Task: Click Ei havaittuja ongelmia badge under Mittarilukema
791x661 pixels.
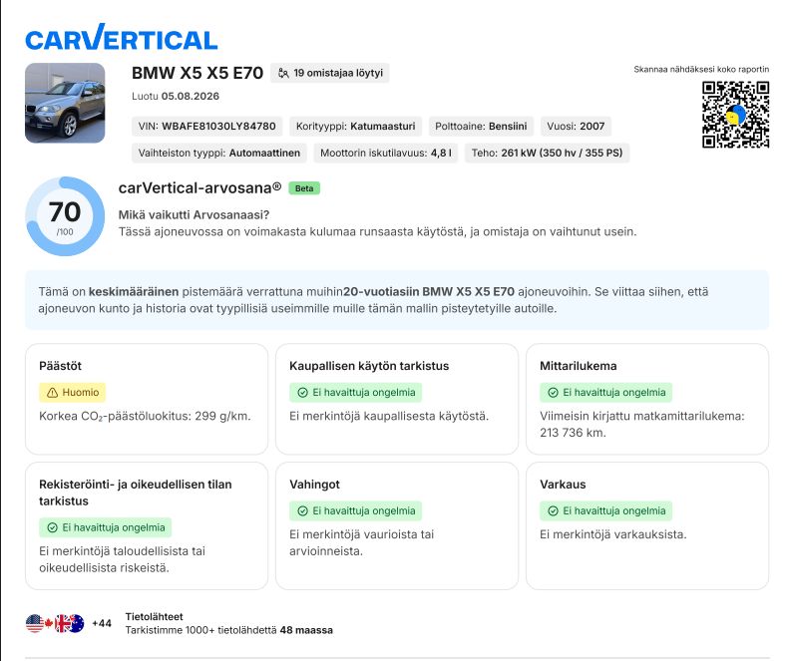Action: point(605,392)
